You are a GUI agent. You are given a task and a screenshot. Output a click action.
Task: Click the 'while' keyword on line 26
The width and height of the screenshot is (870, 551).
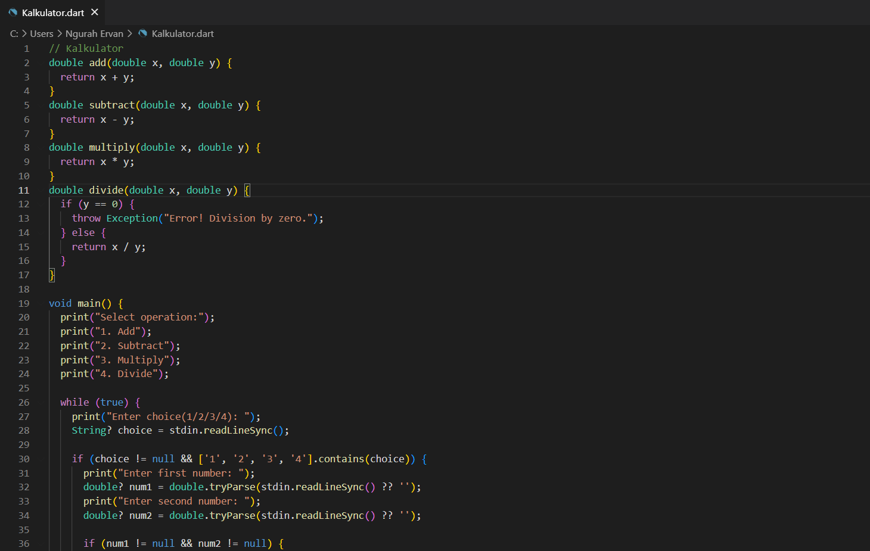(74, 402)
